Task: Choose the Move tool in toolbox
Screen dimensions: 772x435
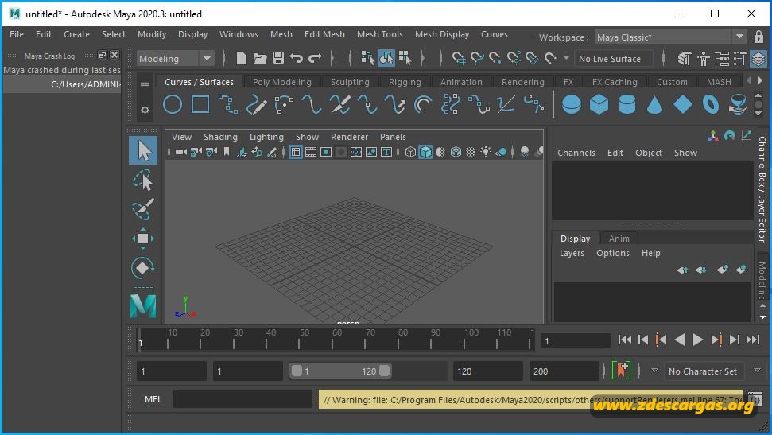Action: click(x=143, y=239)
